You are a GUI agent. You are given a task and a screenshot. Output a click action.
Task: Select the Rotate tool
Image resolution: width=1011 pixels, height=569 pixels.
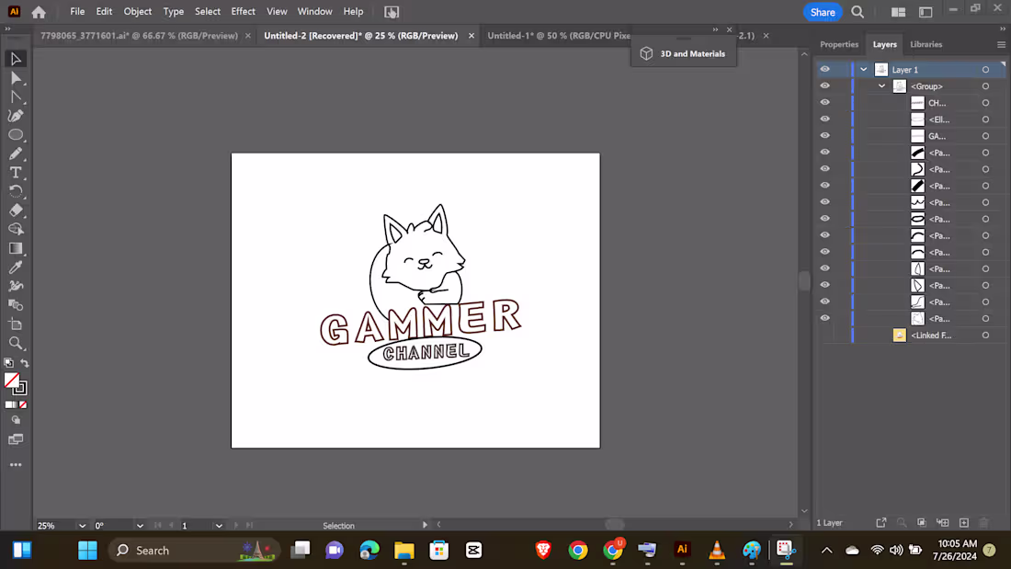click(16, 191)
